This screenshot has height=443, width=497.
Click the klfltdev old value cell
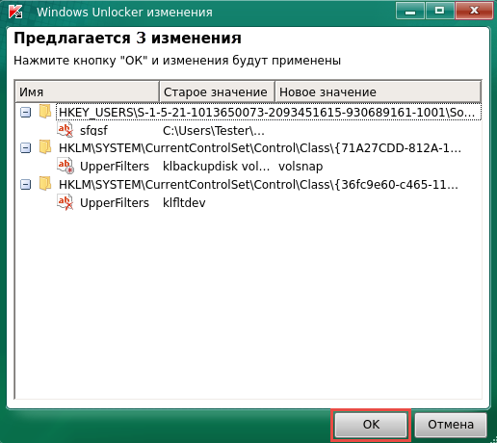tap(184, 203)
